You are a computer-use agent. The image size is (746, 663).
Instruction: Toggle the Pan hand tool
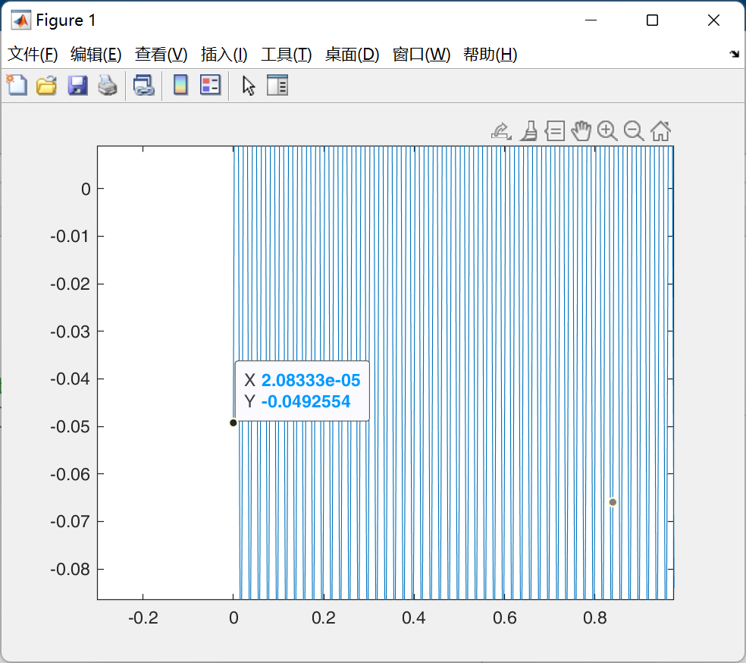[581, 130]
